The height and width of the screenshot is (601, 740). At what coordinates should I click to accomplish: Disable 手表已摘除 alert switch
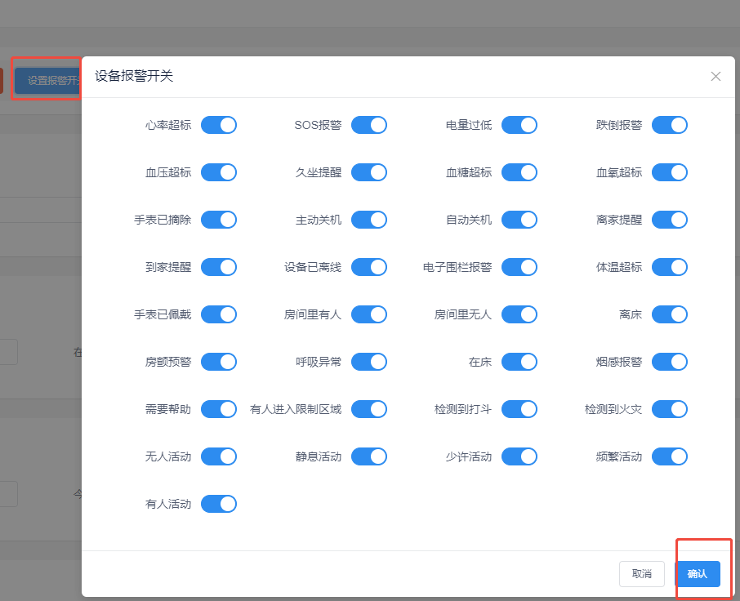pyautogui.click(x=219, y=220)
